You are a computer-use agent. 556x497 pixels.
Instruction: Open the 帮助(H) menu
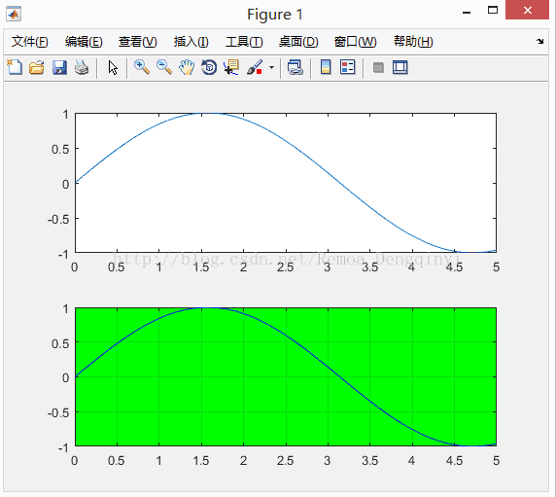[x=413, y=42]
